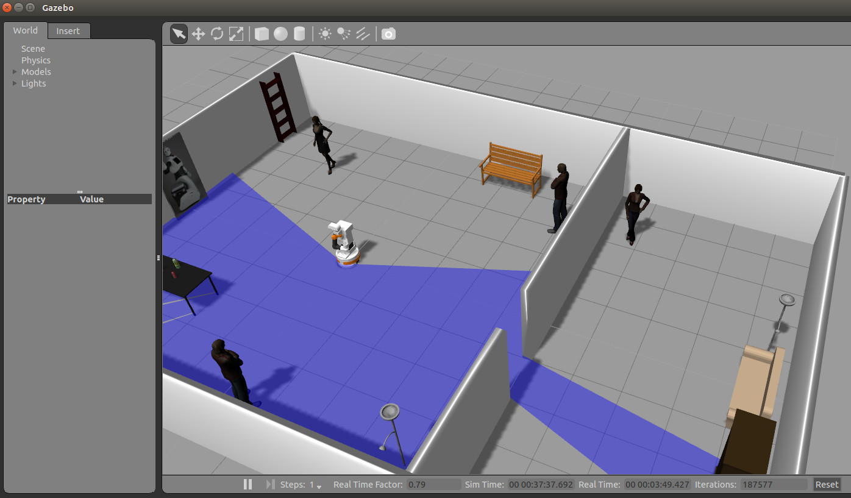Activate the Rotate mode tool
This screenshot has height=498, width=851.
pyautogui.click(x=217, y=34)
